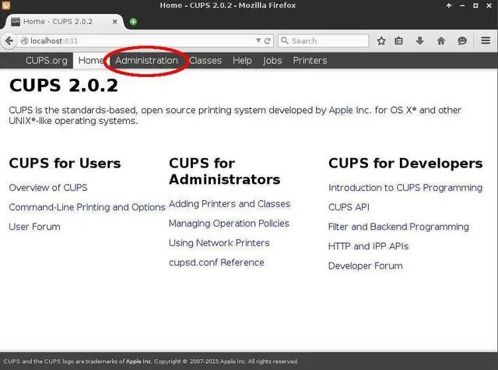Screen dimensions: 498x370
Task: Click the globe site identity icon
Action: point(24,41)
